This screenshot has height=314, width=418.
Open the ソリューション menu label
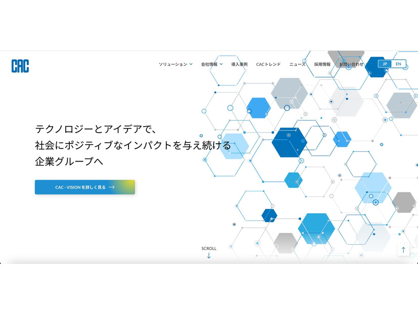coord(173,64)
